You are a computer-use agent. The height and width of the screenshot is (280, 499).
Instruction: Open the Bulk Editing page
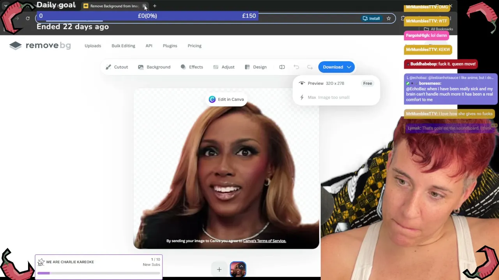123,45
